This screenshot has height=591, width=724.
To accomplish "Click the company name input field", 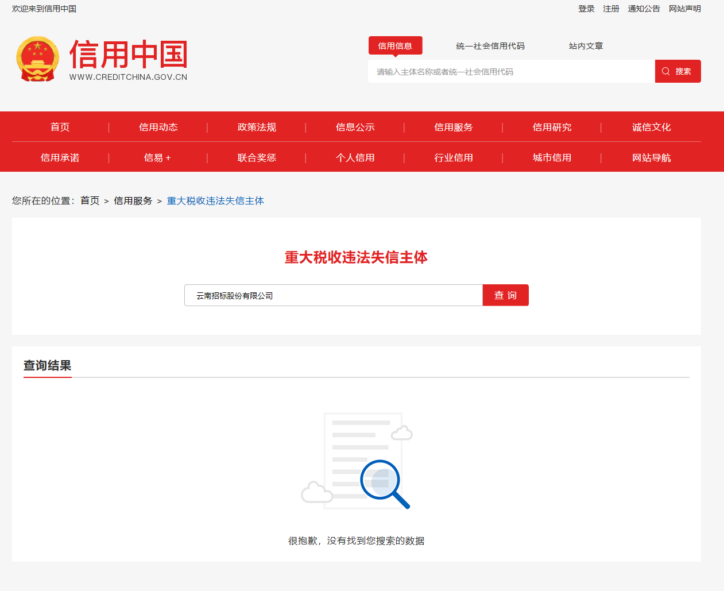I will click(x=333, y=295).
